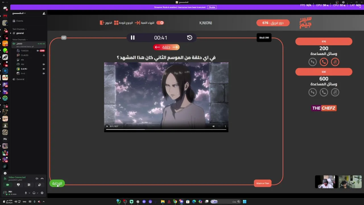364x205 pixels.
Task: Pause the game countdown timer
Action: [x=133, y=38]
